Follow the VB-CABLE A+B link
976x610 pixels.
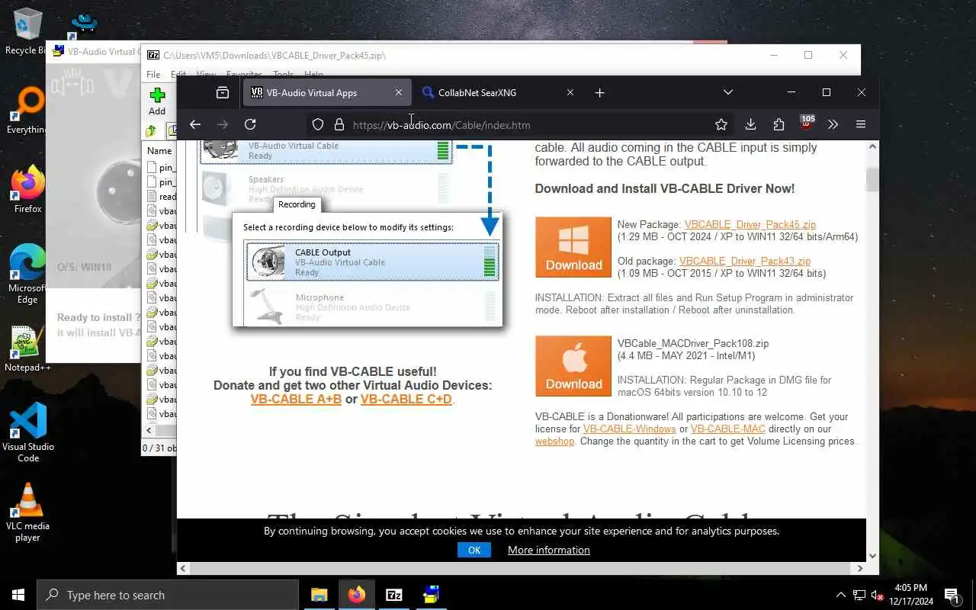(296, 399)
